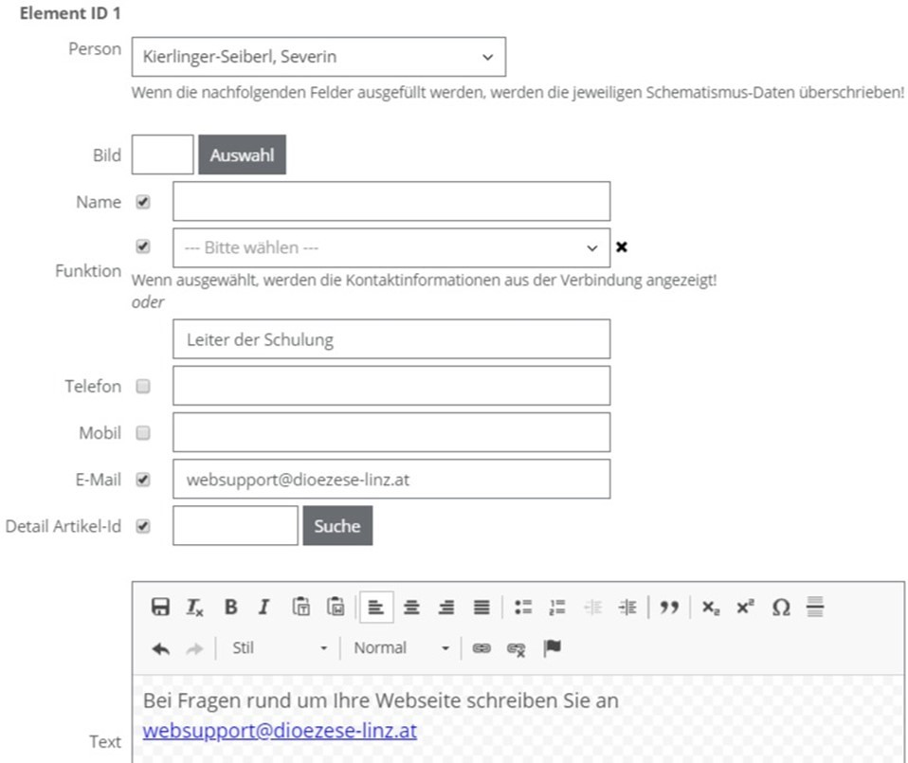Open the Person dropdown
This screenshot has height=763, width=908.
[x=318, y=57]
